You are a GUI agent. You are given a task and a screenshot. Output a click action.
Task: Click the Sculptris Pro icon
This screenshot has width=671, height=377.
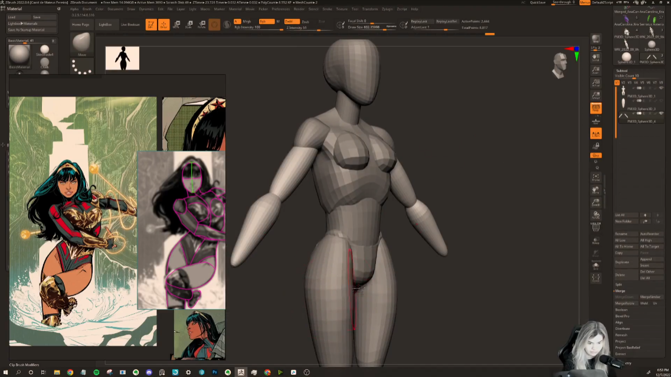point(227,25)
